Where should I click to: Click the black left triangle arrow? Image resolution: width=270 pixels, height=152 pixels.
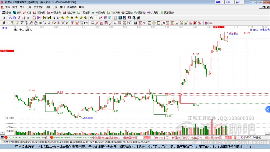point(54,18)
